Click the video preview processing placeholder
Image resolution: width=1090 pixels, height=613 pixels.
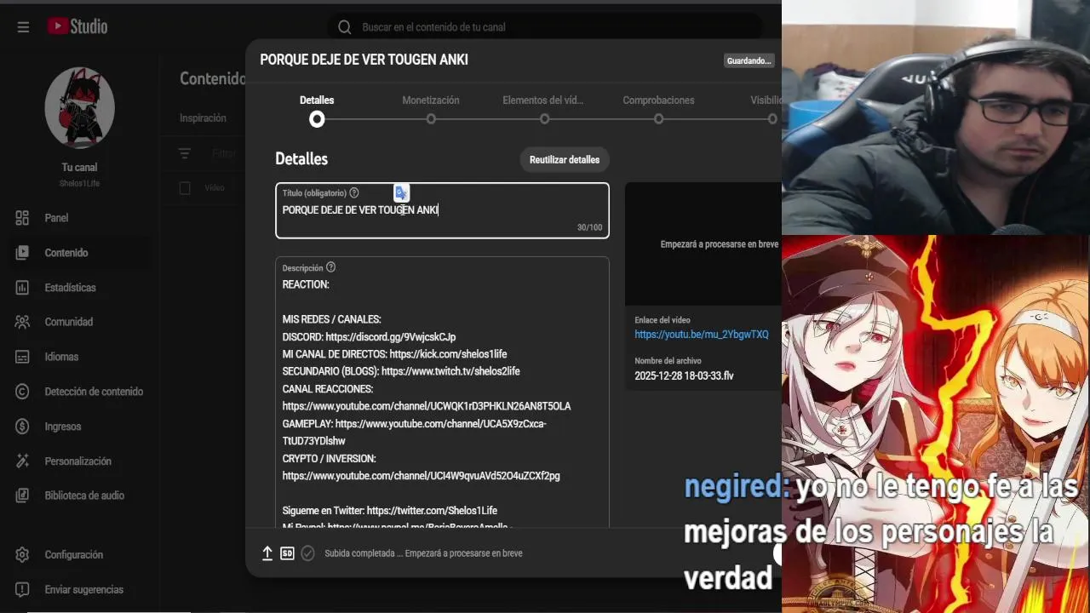tap(703, 244)
